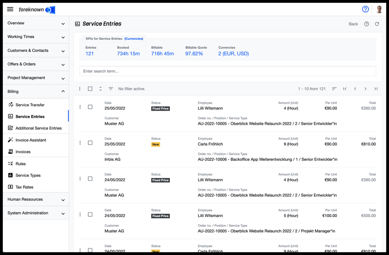Click the Rules sidebar icon
Screen dimensions: 389x255
(10, 164)
